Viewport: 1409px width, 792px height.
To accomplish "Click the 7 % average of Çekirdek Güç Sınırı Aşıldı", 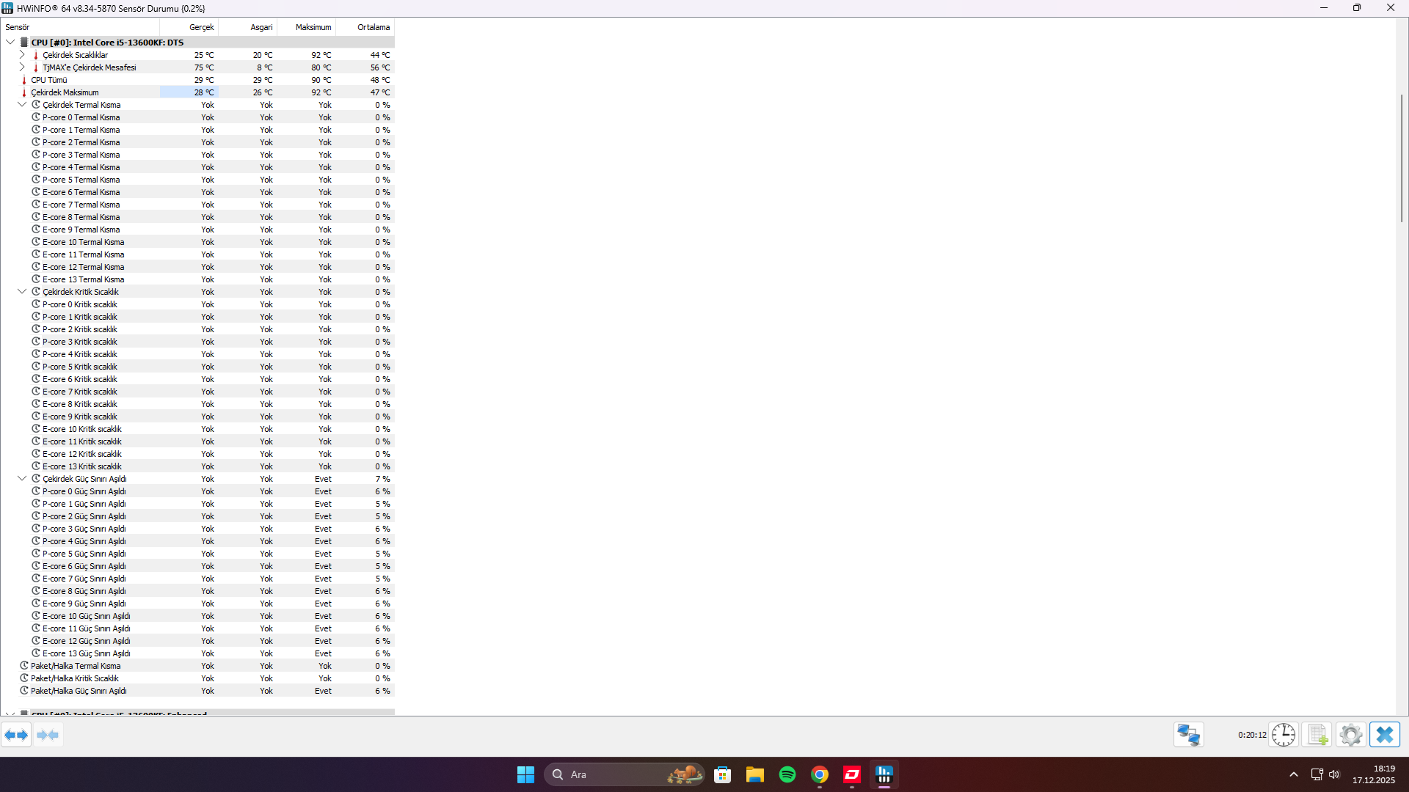I will coord(382,479).
